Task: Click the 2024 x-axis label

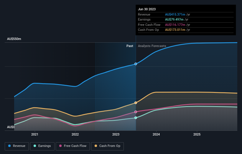Action: click(x=156, y=134)
